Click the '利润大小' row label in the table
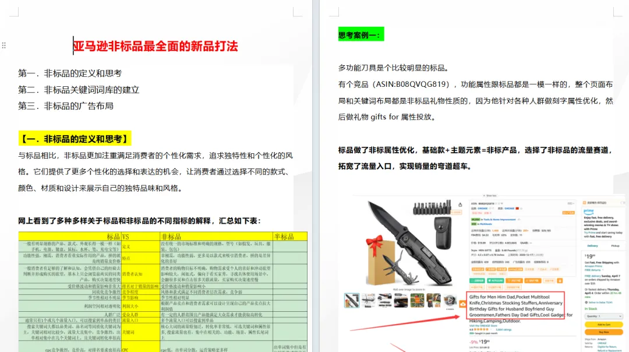Image resolution: width=629 pixels, height=352 pixels. click(x=130, y=306)
